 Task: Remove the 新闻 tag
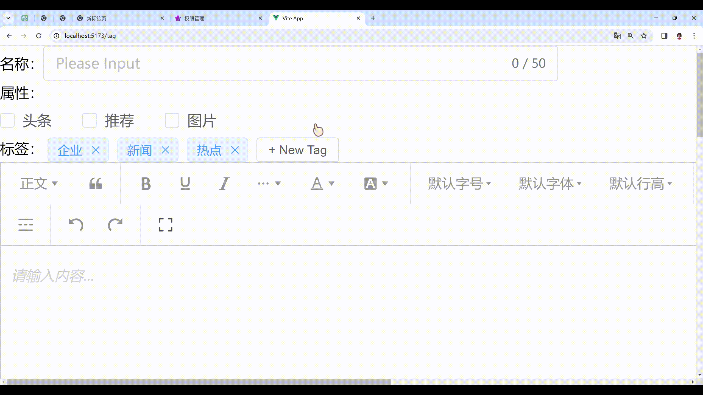pos(166,150)
